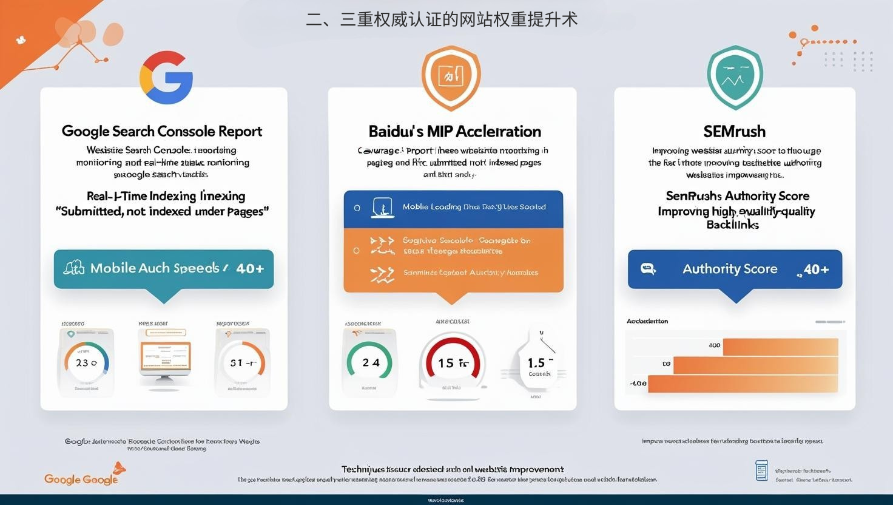Click the Chinese title at the top
This screenshot has height=505, width=893.
(442, 19)
